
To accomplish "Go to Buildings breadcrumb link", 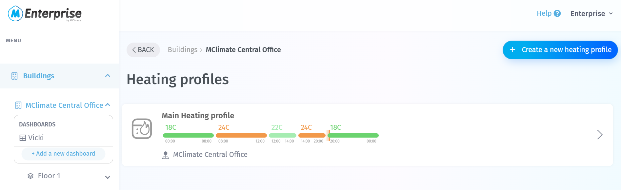I will coord(183,50).
